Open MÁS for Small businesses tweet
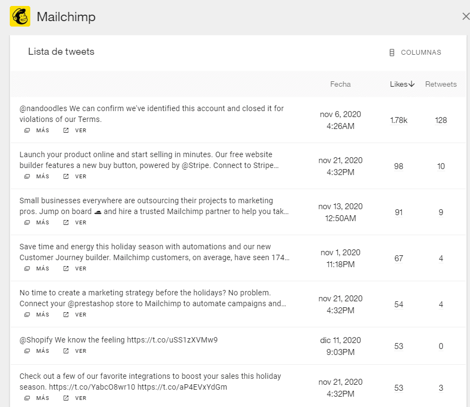Viewport: 470px width, 407px height. point(43,223)
